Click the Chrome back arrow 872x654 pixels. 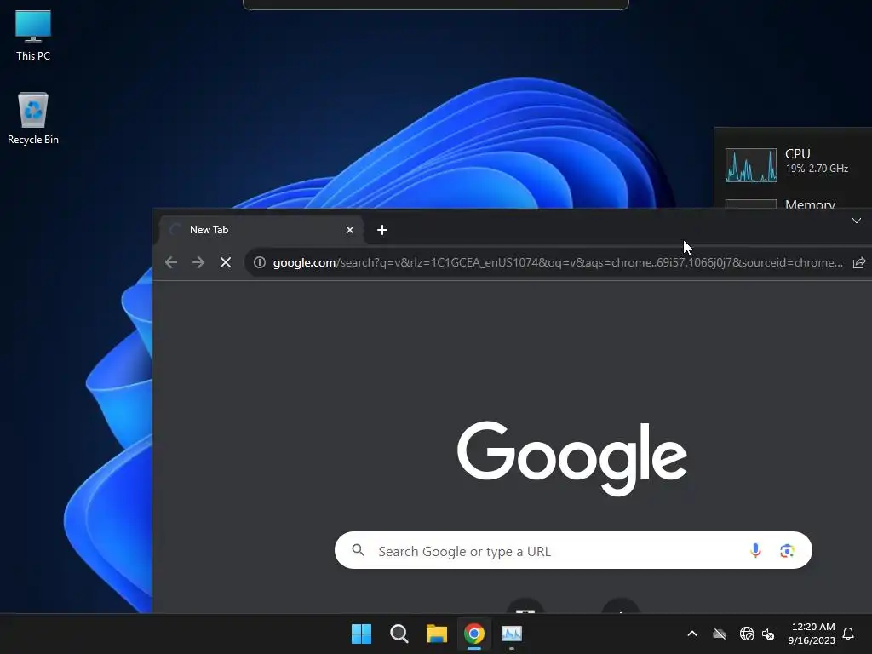point(171,262)
